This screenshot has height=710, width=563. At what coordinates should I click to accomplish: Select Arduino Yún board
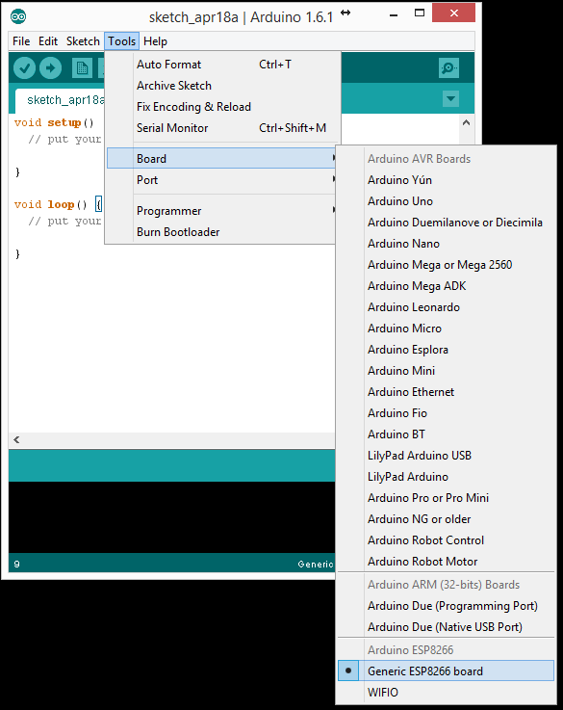point(446,180)
